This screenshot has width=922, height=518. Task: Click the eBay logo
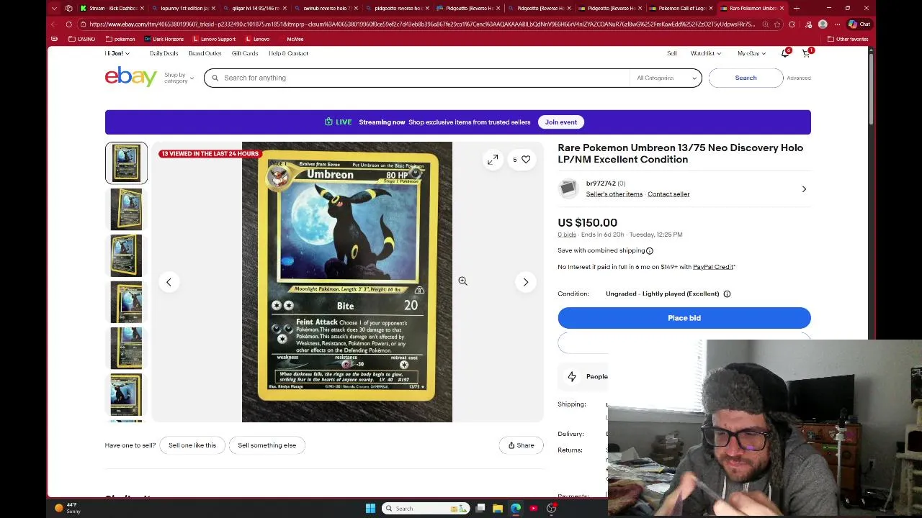point(130,76)
